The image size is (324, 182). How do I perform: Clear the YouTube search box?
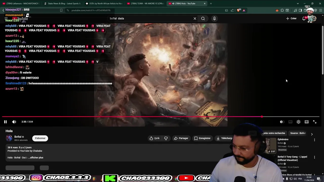click(x=195, y=18)
